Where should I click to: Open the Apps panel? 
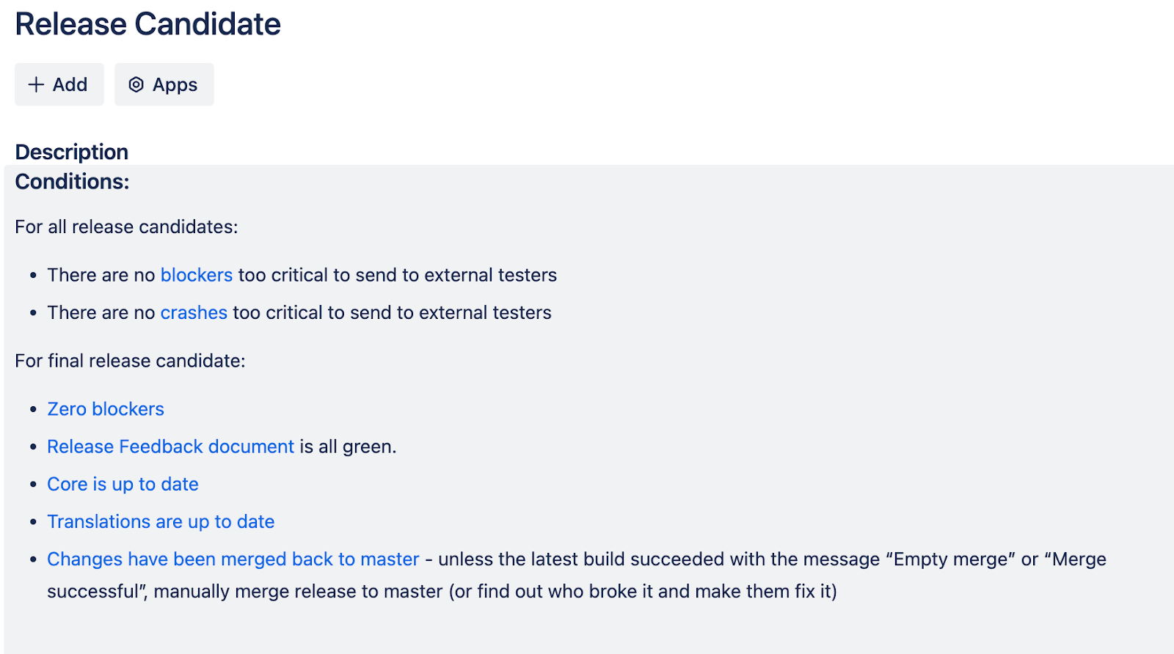tap(164, 84)
